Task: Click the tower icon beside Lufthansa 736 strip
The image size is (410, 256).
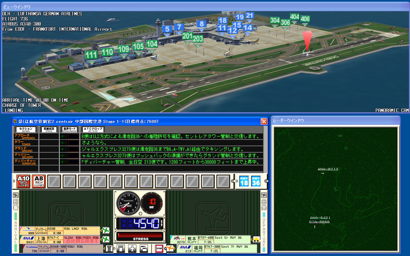Action: point(109,248)
